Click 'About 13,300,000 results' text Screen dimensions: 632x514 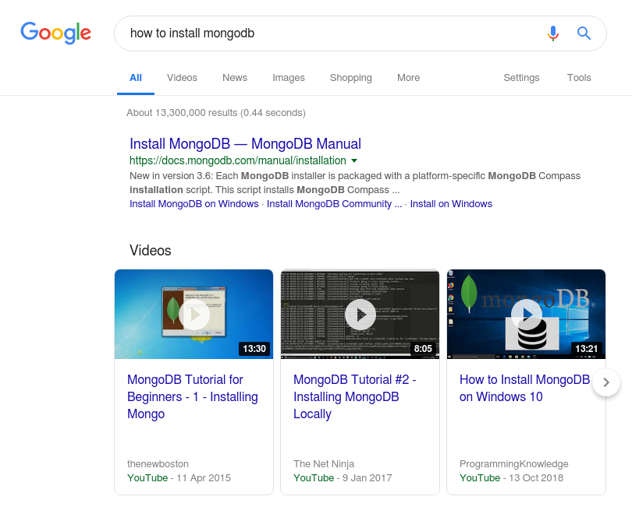point(216,113)
